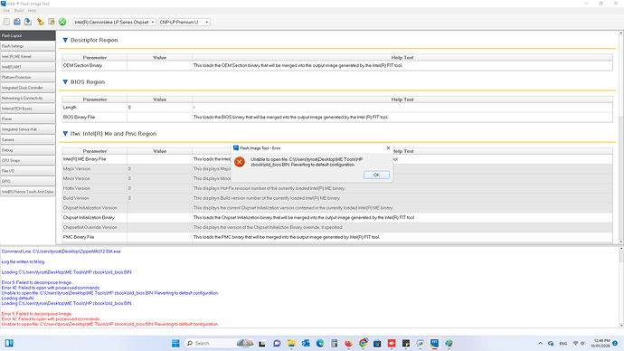Image resolution: width=624 pixels, height=351 pixels.
Task: Show hidden system tray icons
Action: pos(540,343)
